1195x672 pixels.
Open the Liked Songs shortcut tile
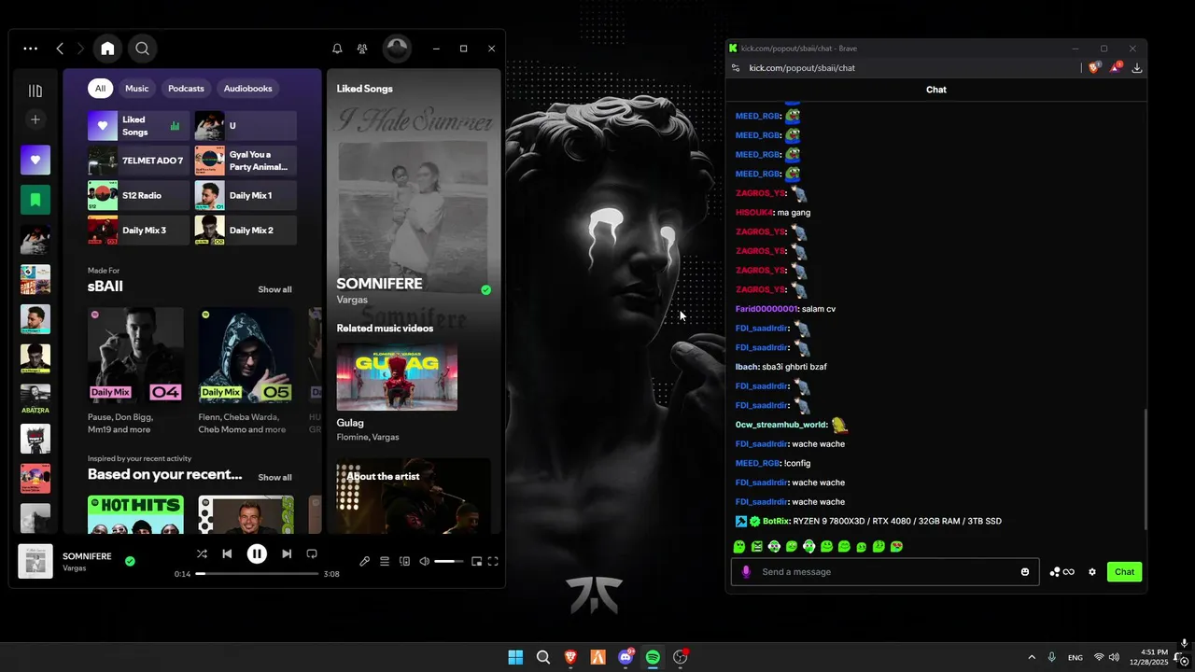coord(138,126)
